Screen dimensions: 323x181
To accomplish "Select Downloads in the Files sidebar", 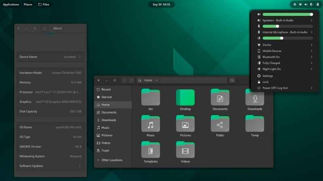I will pos(113,120).
